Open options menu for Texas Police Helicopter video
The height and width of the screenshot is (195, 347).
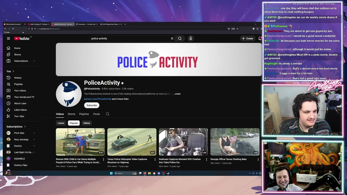[155, 160]
